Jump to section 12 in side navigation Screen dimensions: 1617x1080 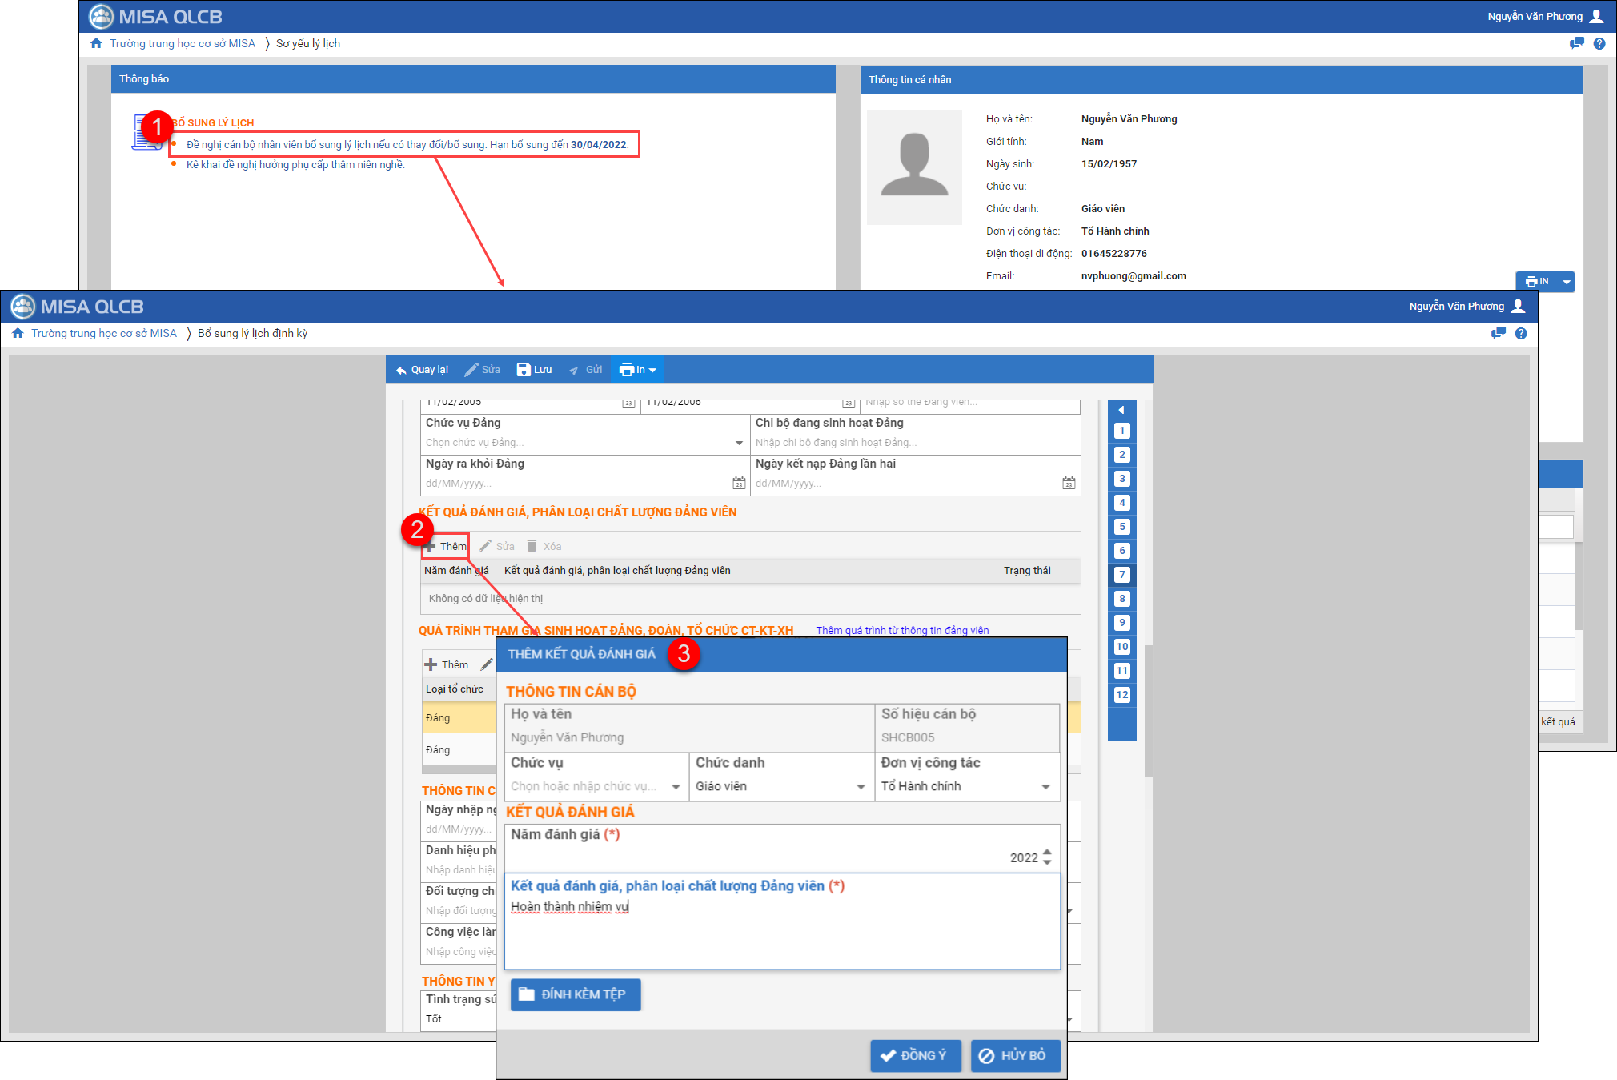click(1121, 694)
